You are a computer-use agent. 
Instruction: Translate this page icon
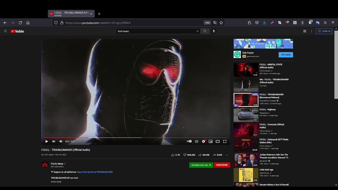tap(215, 23)
